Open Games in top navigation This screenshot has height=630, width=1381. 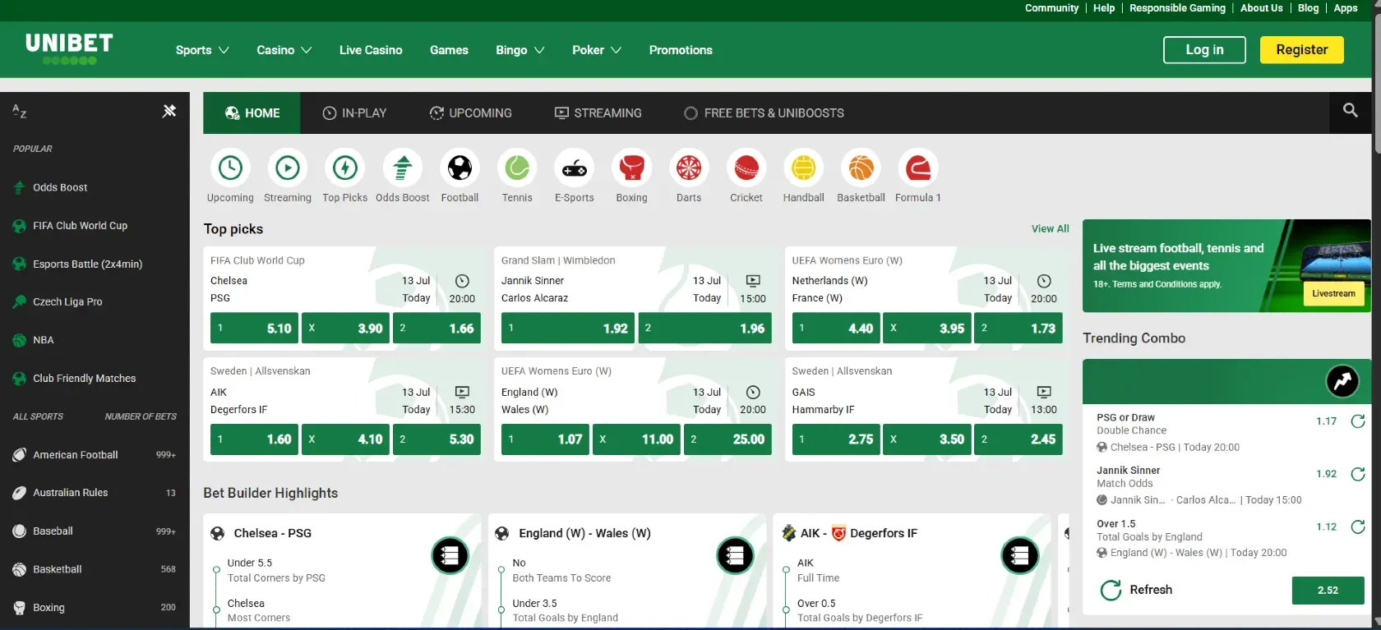click(x=449, y=50)
